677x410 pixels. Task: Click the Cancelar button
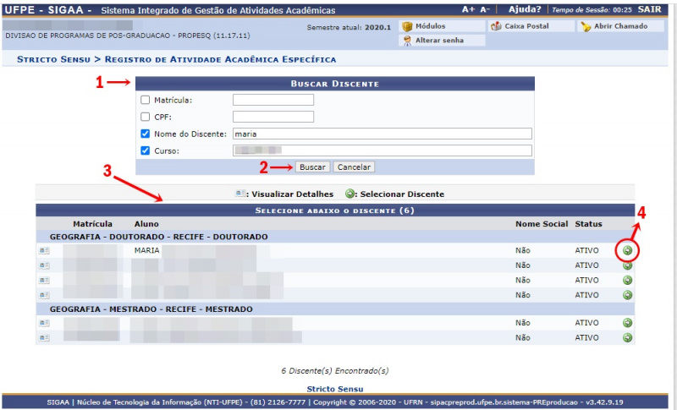[354, 167]
